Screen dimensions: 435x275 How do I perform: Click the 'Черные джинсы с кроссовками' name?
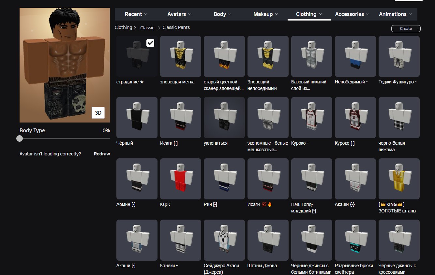click(397, 269)
